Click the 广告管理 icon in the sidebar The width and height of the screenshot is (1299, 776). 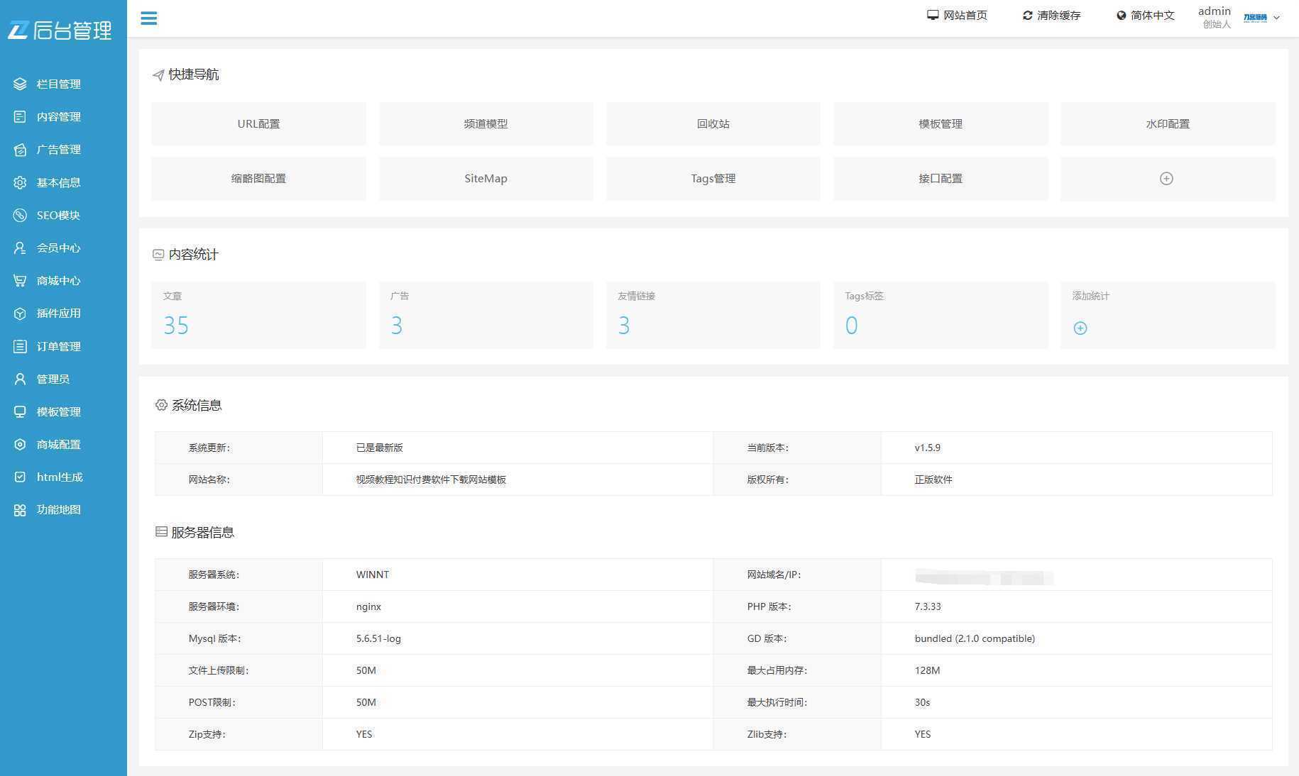[20, 150]
